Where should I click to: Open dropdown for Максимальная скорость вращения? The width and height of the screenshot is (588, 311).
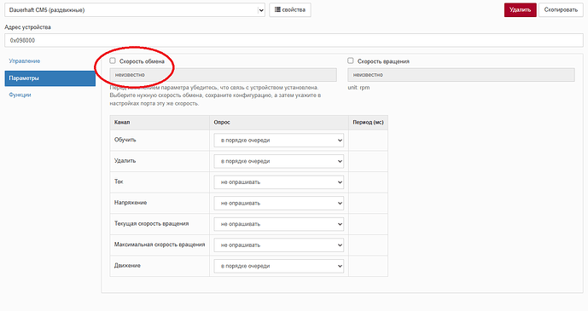pyautogui.click(x=278, y=245)
